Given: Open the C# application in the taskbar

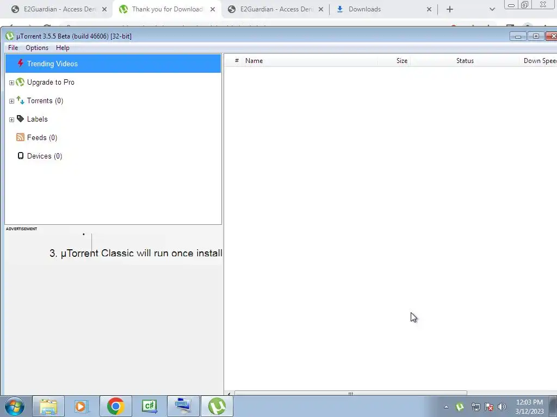Looking at the screenshot, I should click(x=149, y=406).
